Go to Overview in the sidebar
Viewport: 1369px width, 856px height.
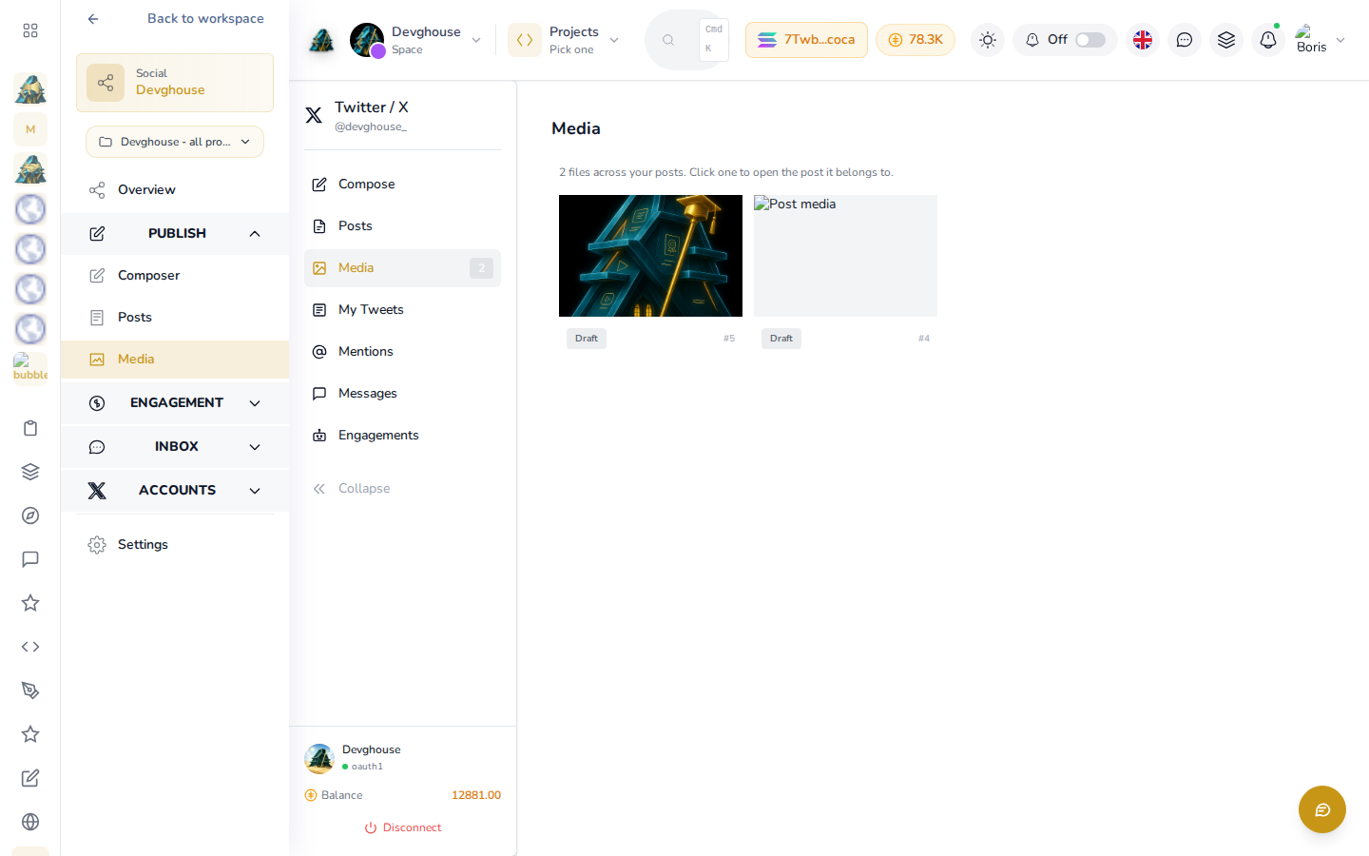coord(175,190)
